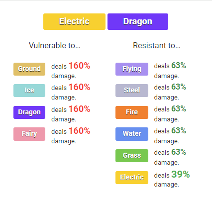This screenshot has width=212, height=197.
Task: Click the 63% damage value beside Grass
Action: pyautogui.click(x=179, y=152)
